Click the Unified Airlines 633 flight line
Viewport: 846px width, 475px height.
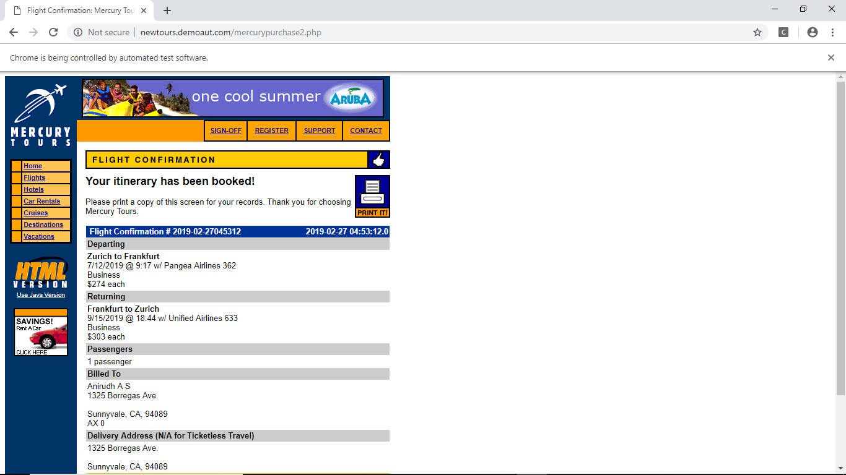click(162, 318)
